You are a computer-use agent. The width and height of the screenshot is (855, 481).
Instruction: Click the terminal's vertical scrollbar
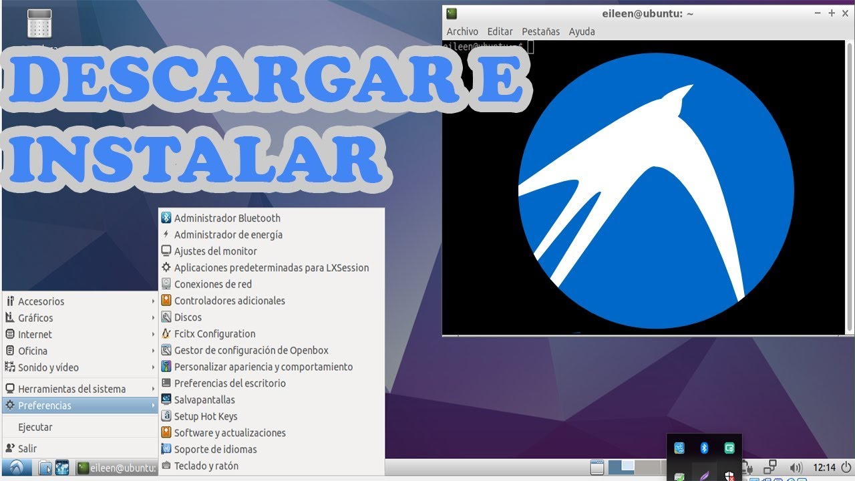pyautogui.click(x=848, y=186)
